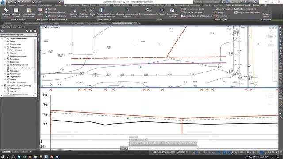This screenshot has height=159, width=283.
Task: Click the Отслеживание пикетов icon
Action: (172, 12)
